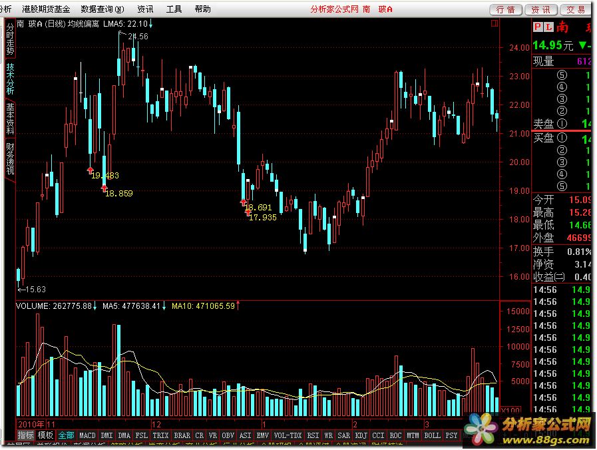Select the DMI indicator

point(106,435)
